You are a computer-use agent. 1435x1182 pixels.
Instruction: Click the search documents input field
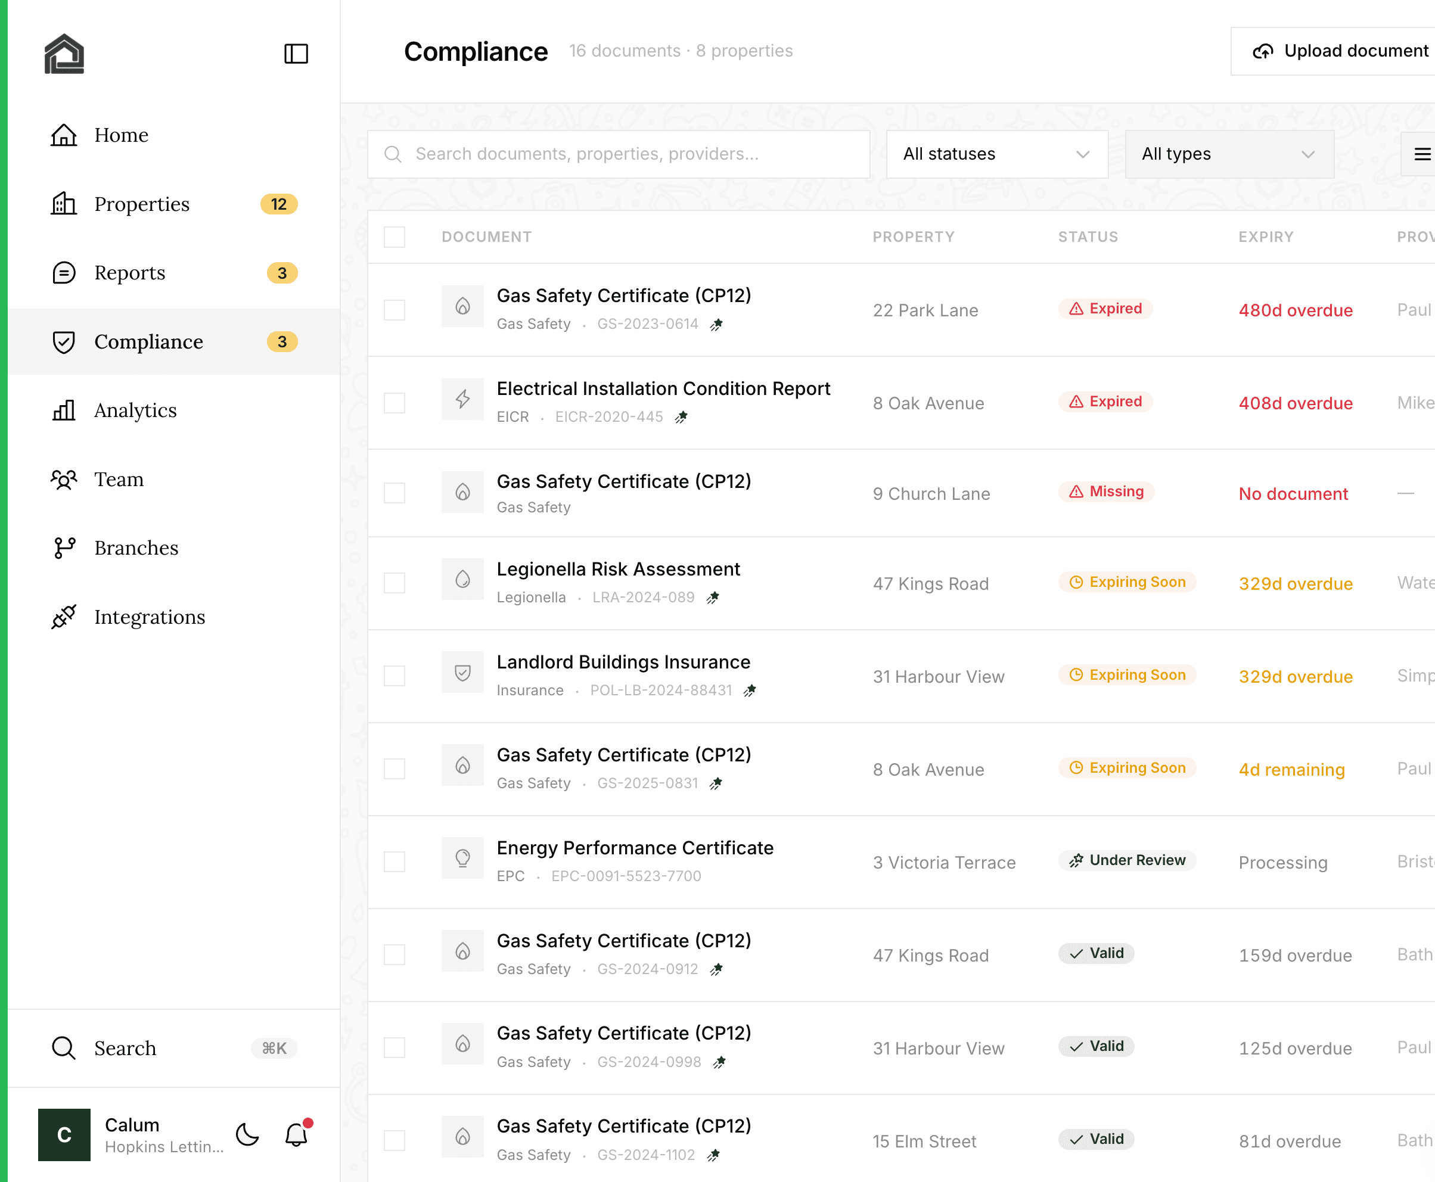click(x=619, y=154)
